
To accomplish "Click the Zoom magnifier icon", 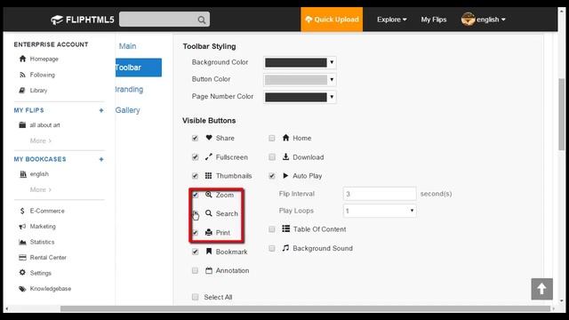I will point(209,195).
